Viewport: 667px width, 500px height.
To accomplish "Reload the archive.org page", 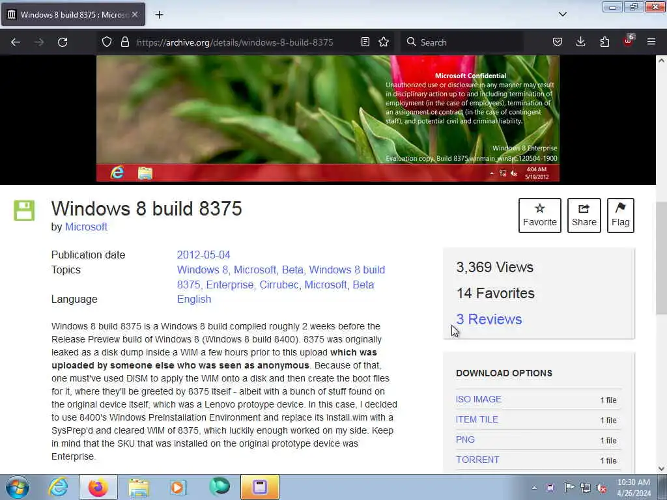I will 63,42.
